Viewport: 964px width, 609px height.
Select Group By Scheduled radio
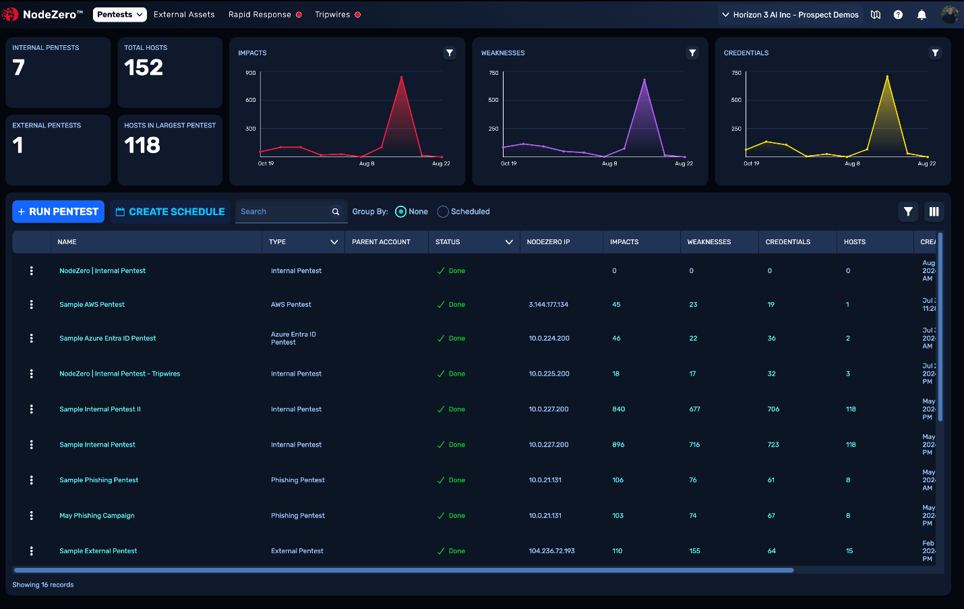pos(443,212)
